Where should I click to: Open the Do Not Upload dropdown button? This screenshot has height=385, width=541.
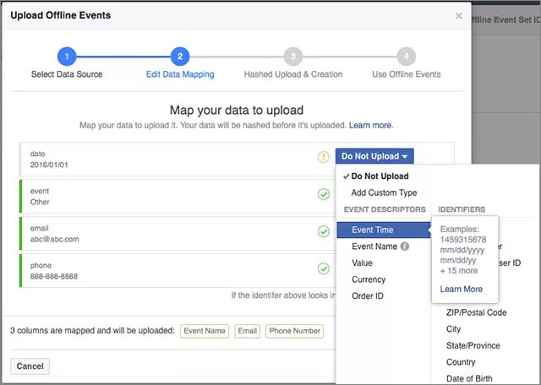[x=374, y=156]
